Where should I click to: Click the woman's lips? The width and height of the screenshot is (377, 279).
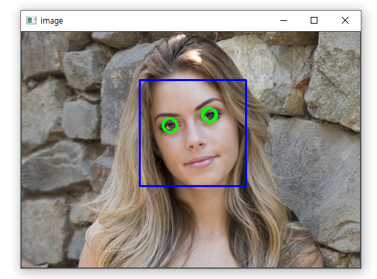[x=200, y=161]
